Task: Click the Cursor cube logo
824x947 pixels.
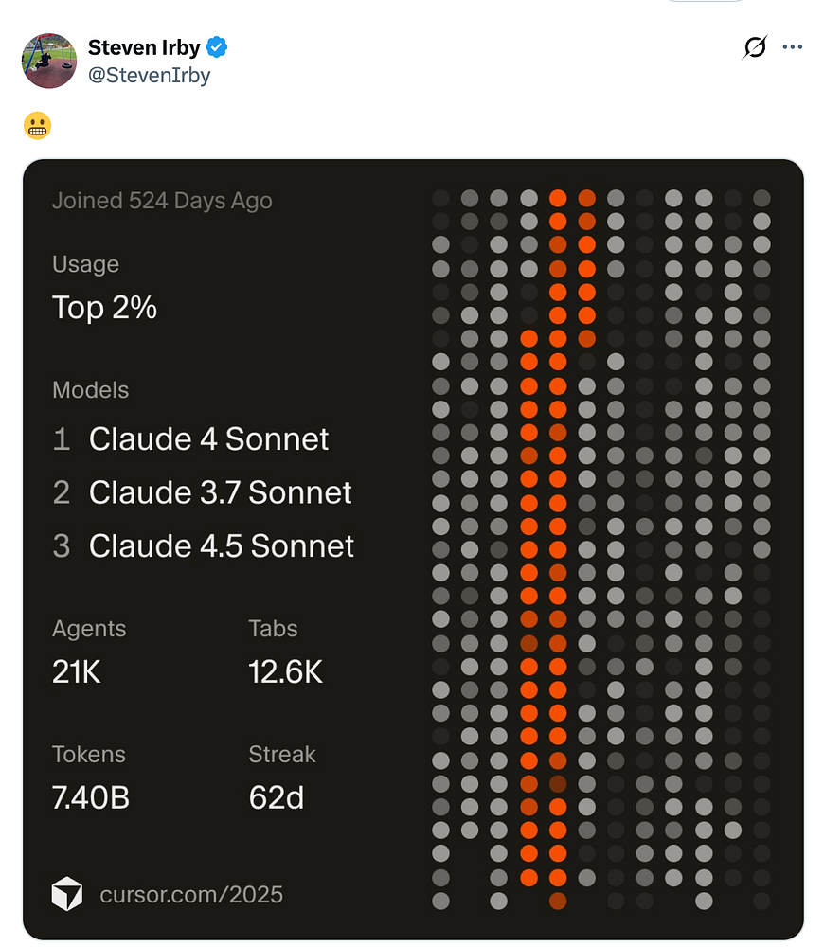Action: pyautogui.click(x=67, y=894)
